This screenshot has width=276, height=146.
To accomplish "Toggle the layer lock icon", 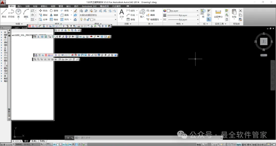I will (x=88, y=20).
